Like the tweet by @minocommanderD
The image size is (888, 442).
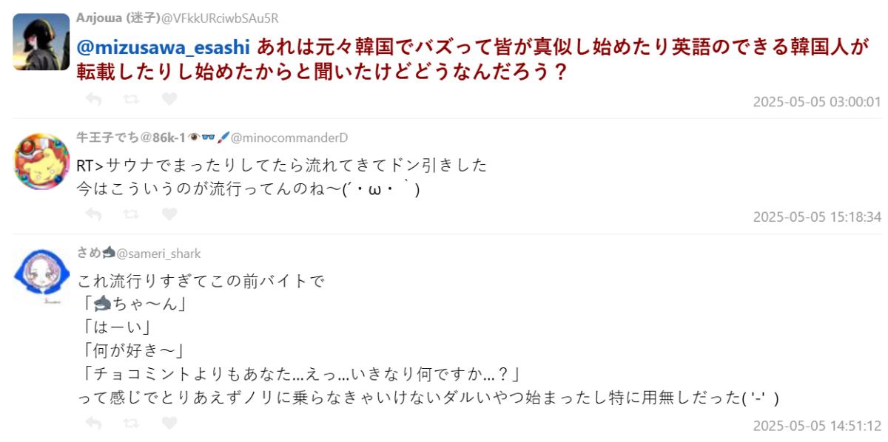point(169,214)
